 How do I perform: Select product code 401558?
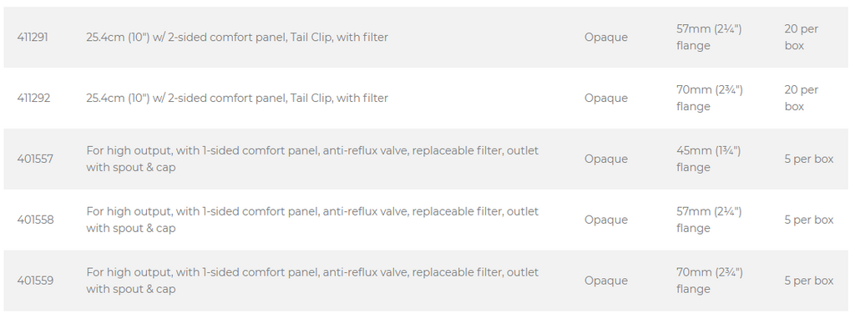[x=35, y=220]
